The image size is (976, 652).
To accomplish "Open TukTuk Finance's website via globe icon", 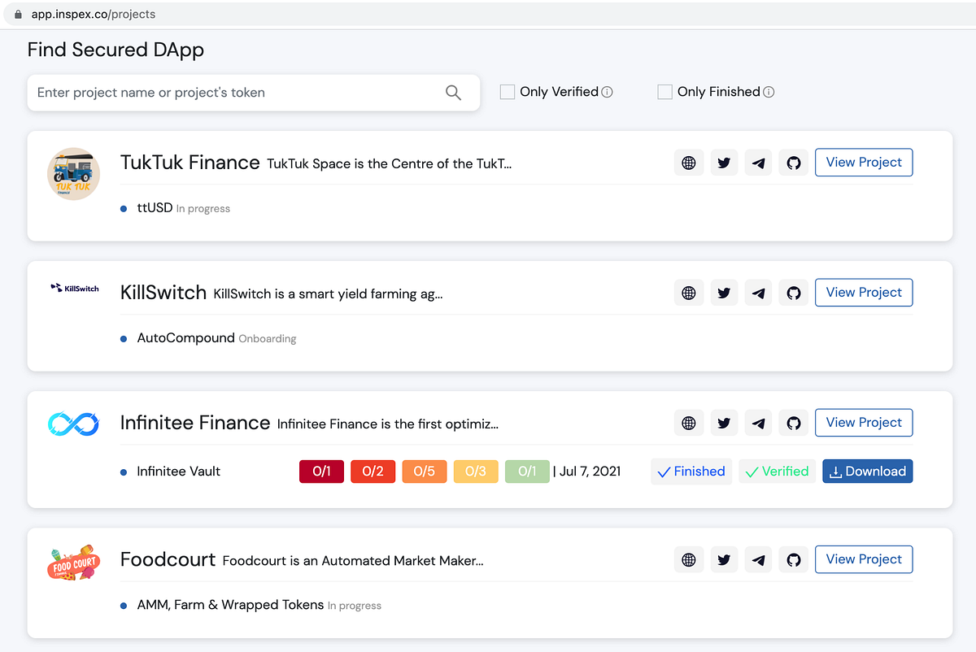I will (x=689, y=162).
